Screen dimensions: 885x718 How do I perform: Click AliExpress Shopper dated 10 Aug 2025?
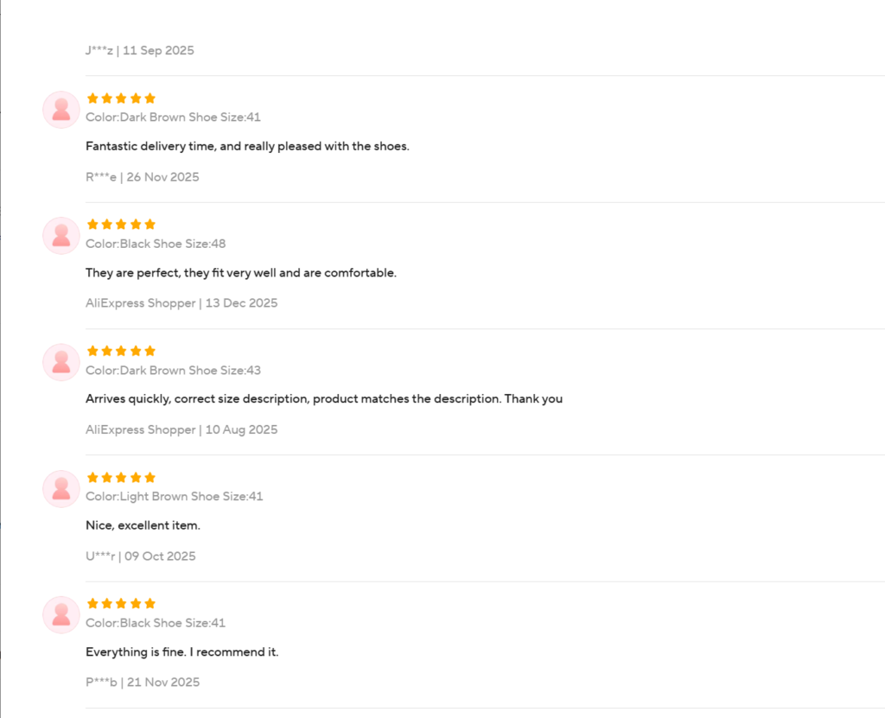(x=141, y=429)
